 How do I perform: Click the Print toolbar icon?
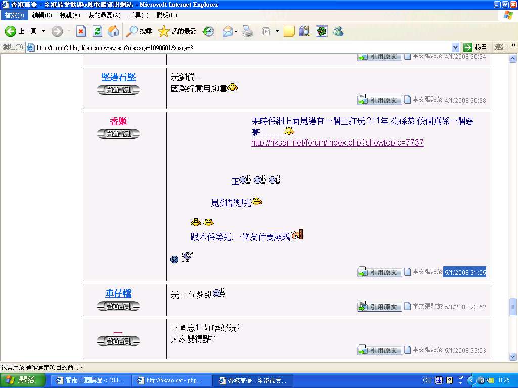click(247, 31)
